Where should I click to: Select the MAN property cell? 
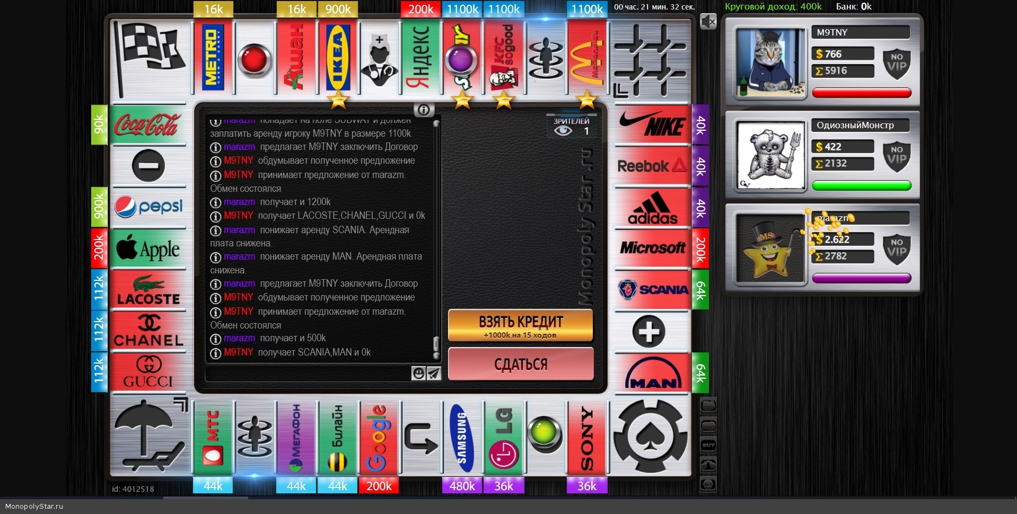click(x=653, y=373)
